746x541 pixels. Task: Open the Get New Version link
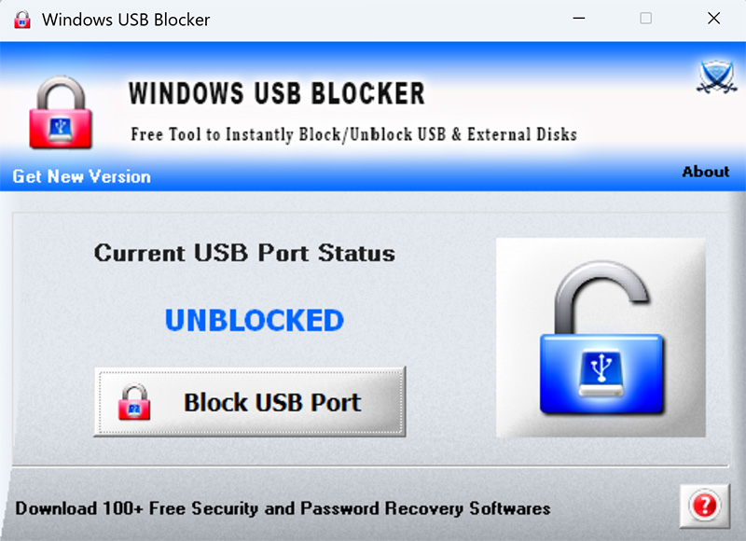[x=81, y=176]
